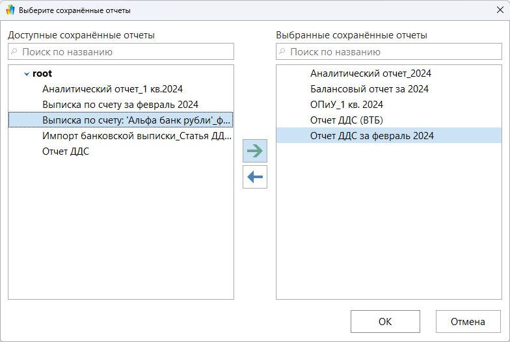Select 'Импорт банковской выписки_Статья ДД' report
Viewport: 510px width, 342px height.
point(135,136)
